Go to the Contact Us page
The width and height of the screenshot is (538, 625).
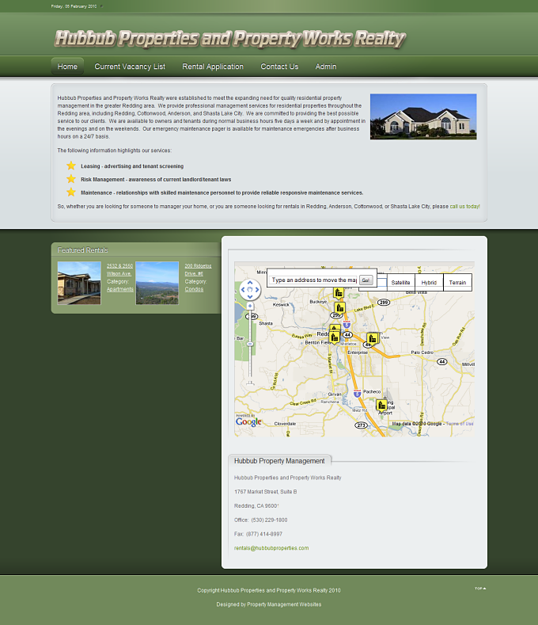pos(279,67)
